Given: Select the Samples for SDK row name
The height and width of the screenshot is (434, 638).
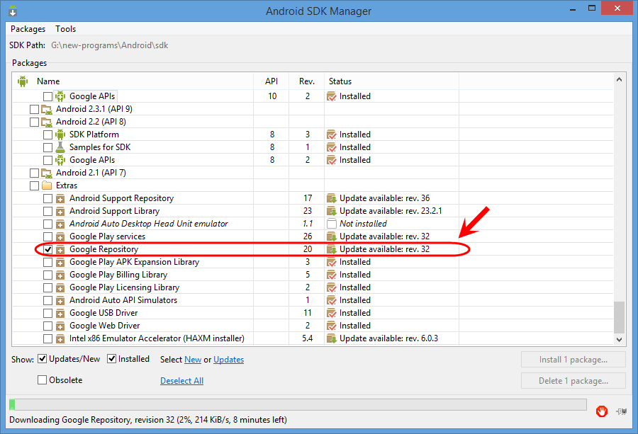Looking at the screenshot, I should [x=100, y=147].
